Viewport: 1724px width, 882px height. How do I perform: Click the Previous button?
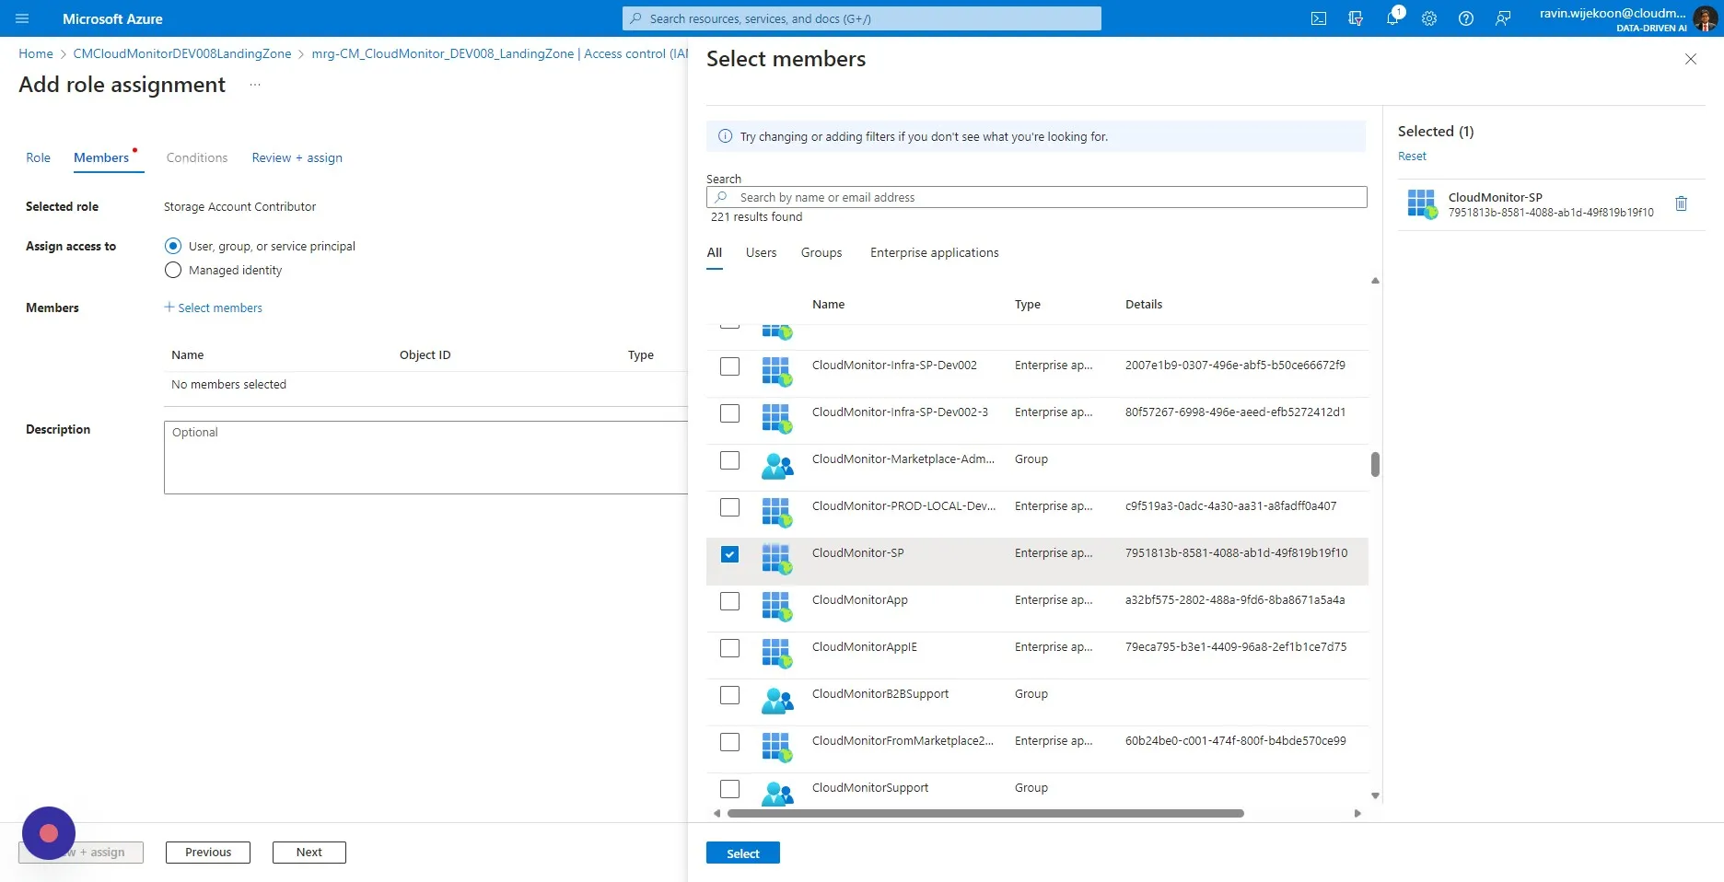(x=208, y=853)
